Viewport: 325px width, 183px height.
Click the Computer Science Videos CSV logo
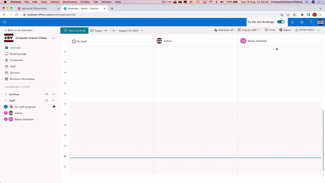9,38
